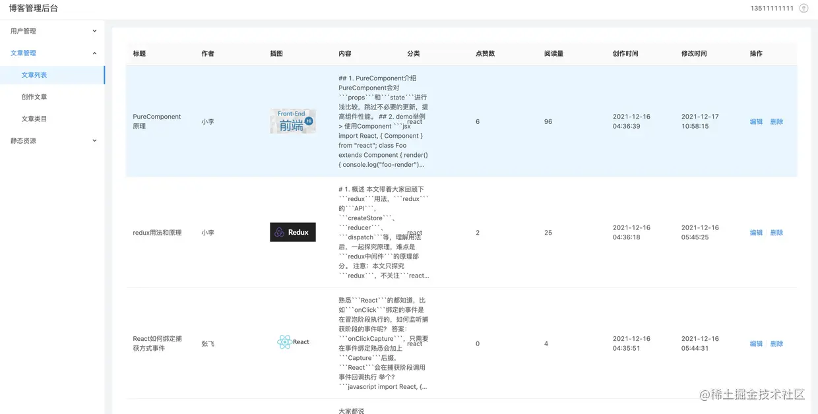The image size is (818, 414).
Task: Click the account number 13511111111
Action: [x=772, y=9]
